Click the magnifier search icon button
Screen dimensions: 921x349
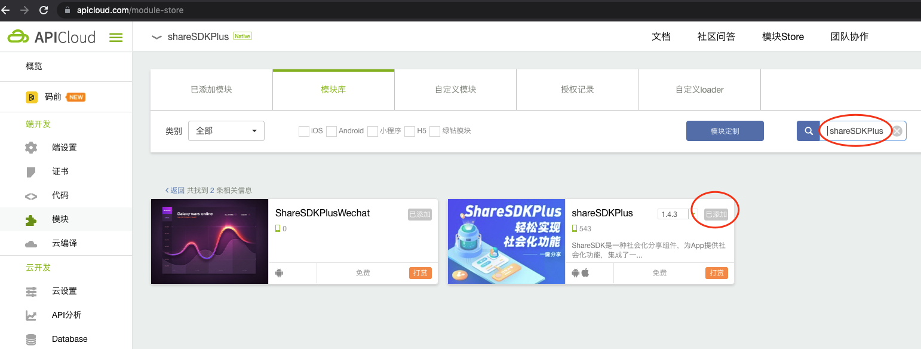pos(808,131)
